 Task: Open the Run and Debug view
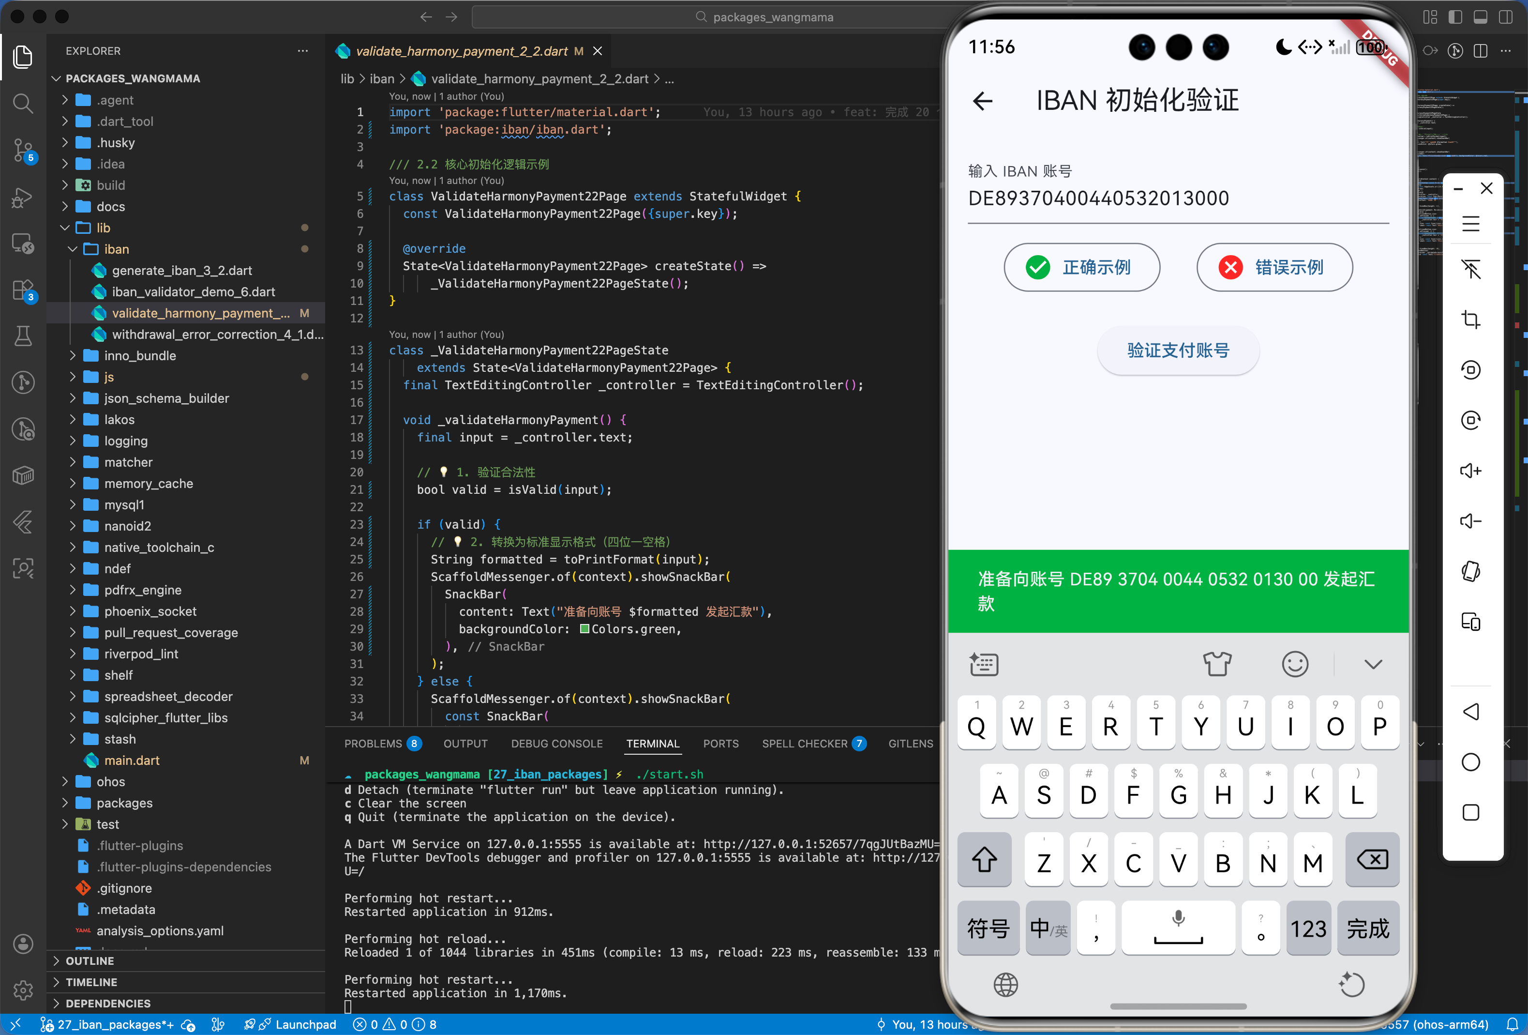(x=23, y=197)
